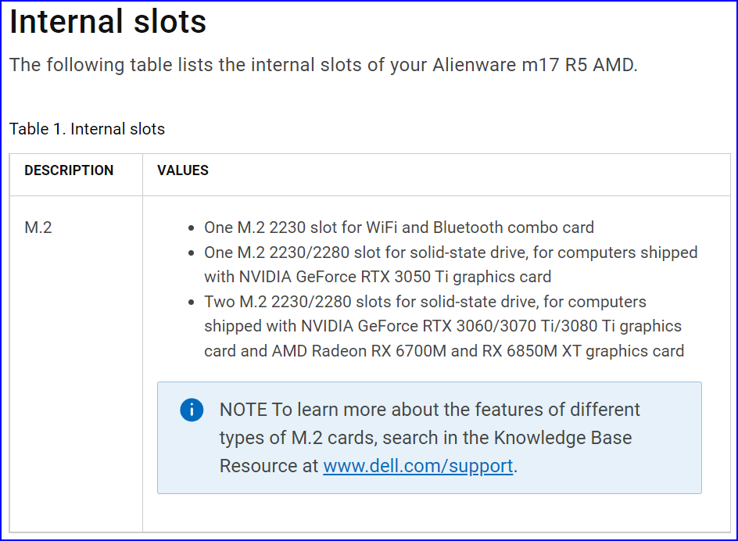Click the Two M.2 2230/2280 slots line
Viewport: 738px width, 541px height.
[425, 302]
